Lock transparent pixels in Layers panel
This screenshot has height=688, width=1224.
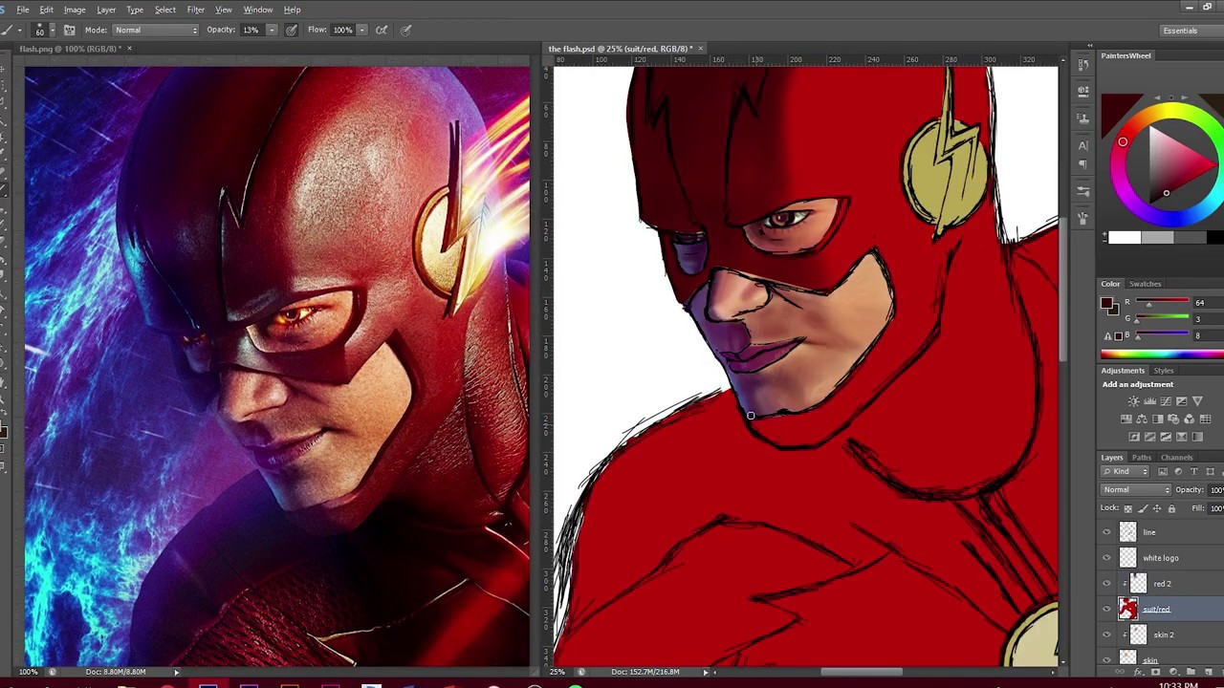[x=1128, y=508]
